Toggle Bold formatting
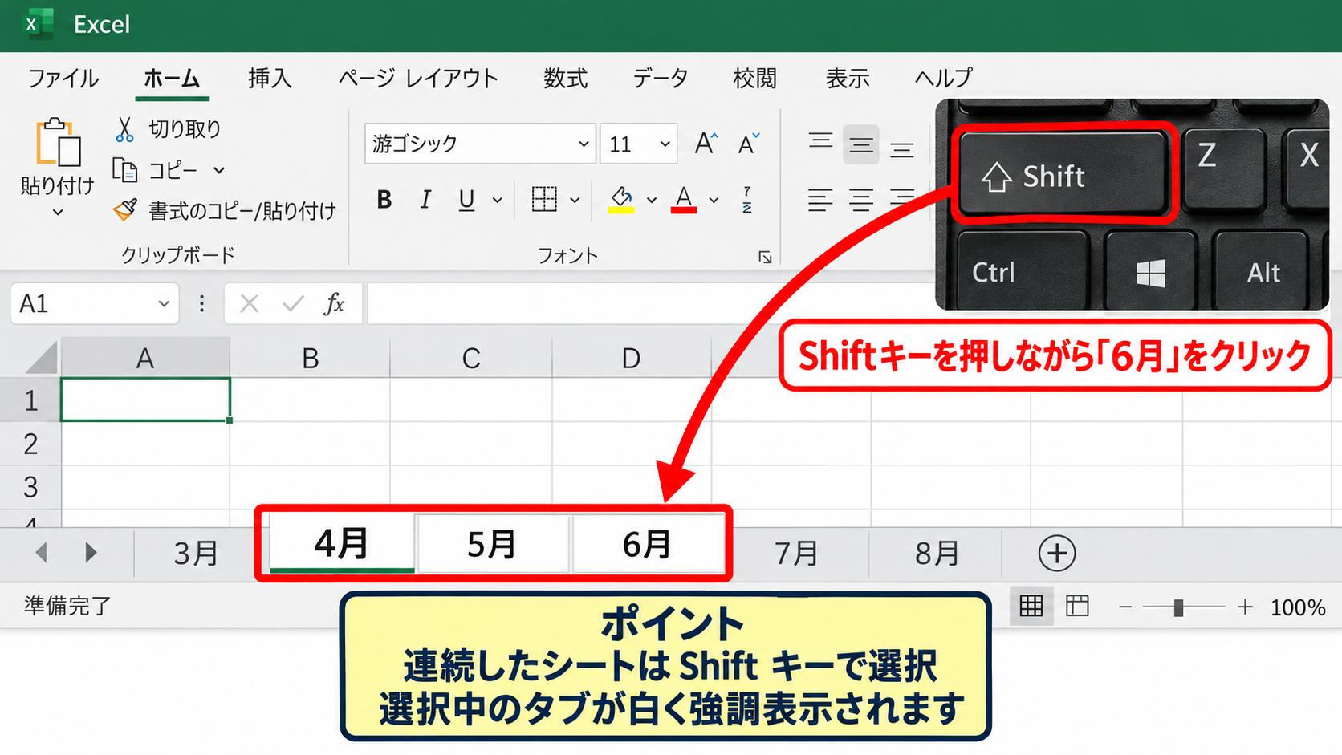The image size is (1342, 755). click(384, 199)
